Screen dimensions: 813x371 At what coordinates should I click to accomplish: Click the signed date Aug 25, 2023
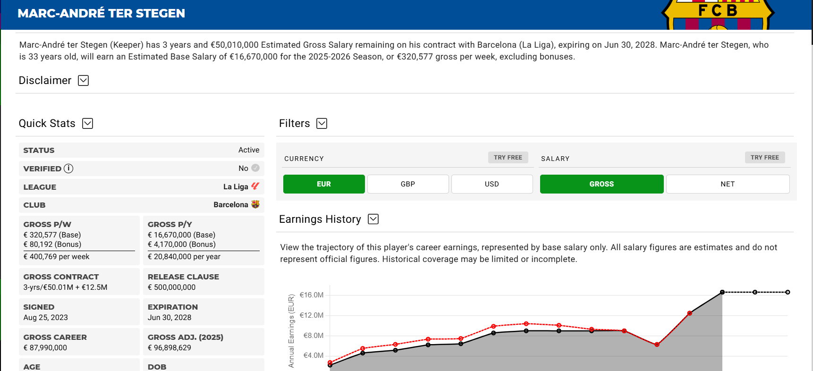click(x=46, y=318)
